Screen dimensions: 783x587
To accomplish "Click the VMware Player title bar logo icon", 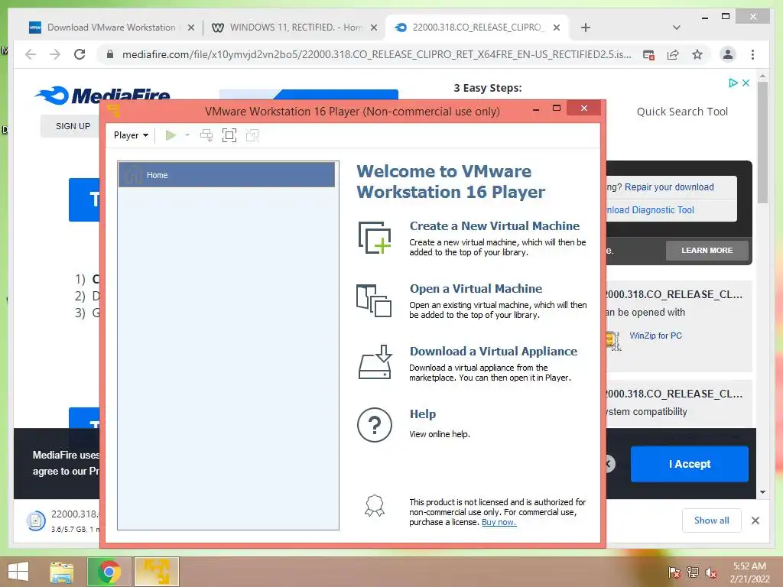I will tap(113, 110).
